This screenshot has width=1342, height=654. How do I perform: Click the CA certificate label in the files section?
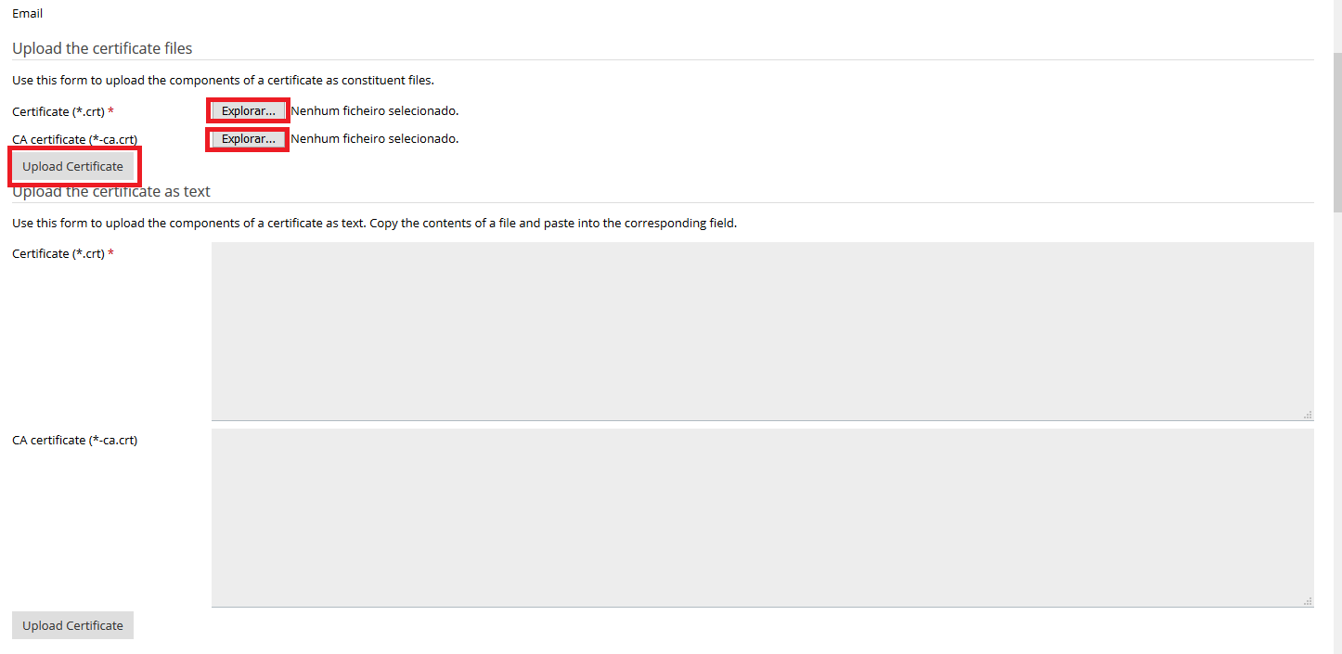tap(74, 140)
